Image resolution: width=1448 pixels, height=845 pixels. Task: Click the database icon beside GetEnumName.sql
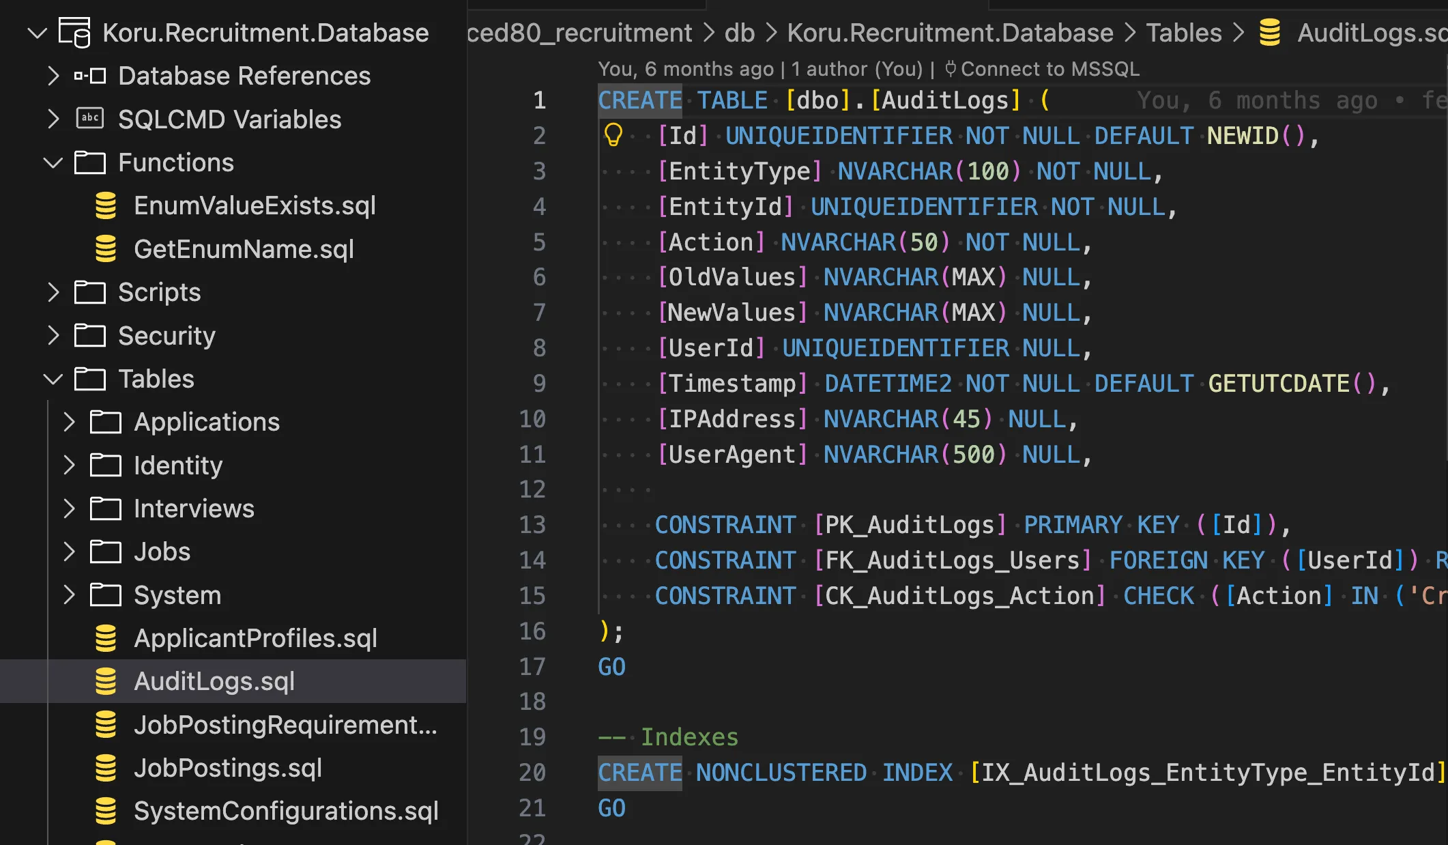[x=106, y=248]
